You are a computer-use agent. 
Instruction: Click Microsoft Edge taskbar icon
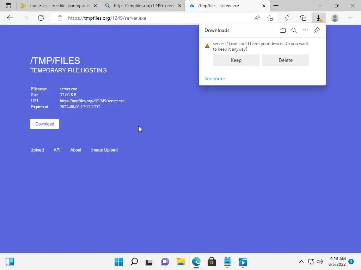(196, 262)
